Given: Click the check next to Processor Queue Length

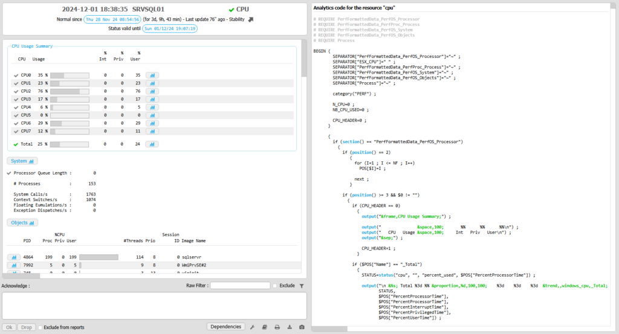Looking at the screenshot, I should 9,173.
